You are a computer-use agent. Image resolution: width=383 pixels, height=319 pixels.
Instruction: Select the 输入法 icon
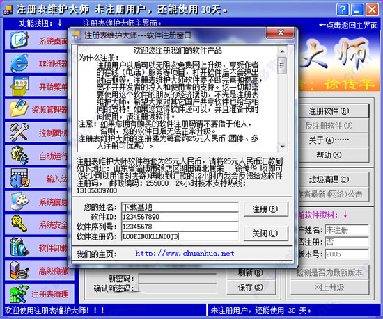pos(19,178)
